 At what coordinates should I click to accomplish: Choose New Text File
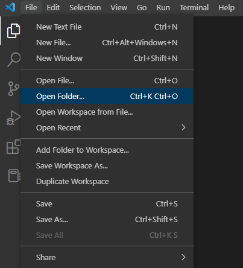click(x=107, y=27)
